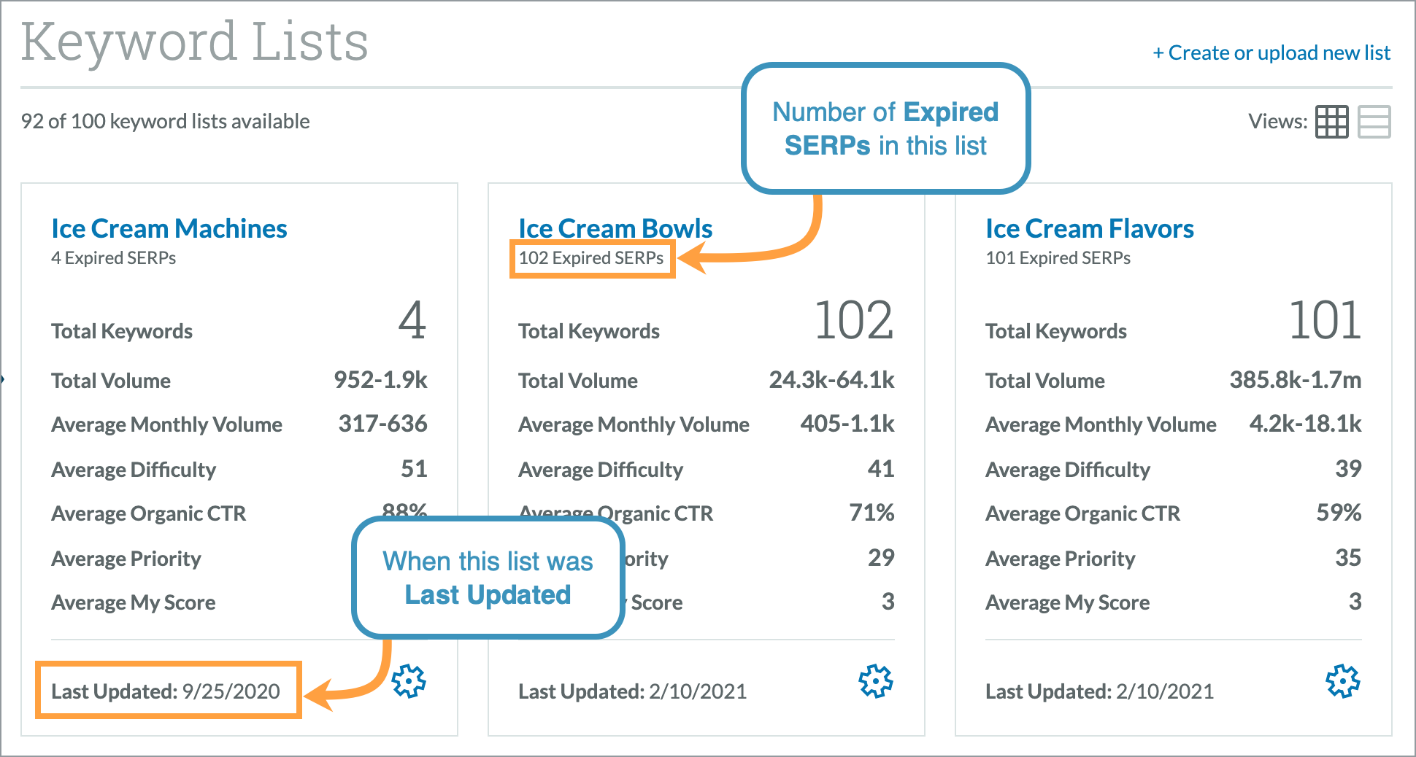
Task: Switch to grid view layout
Action: [1333, 122]
